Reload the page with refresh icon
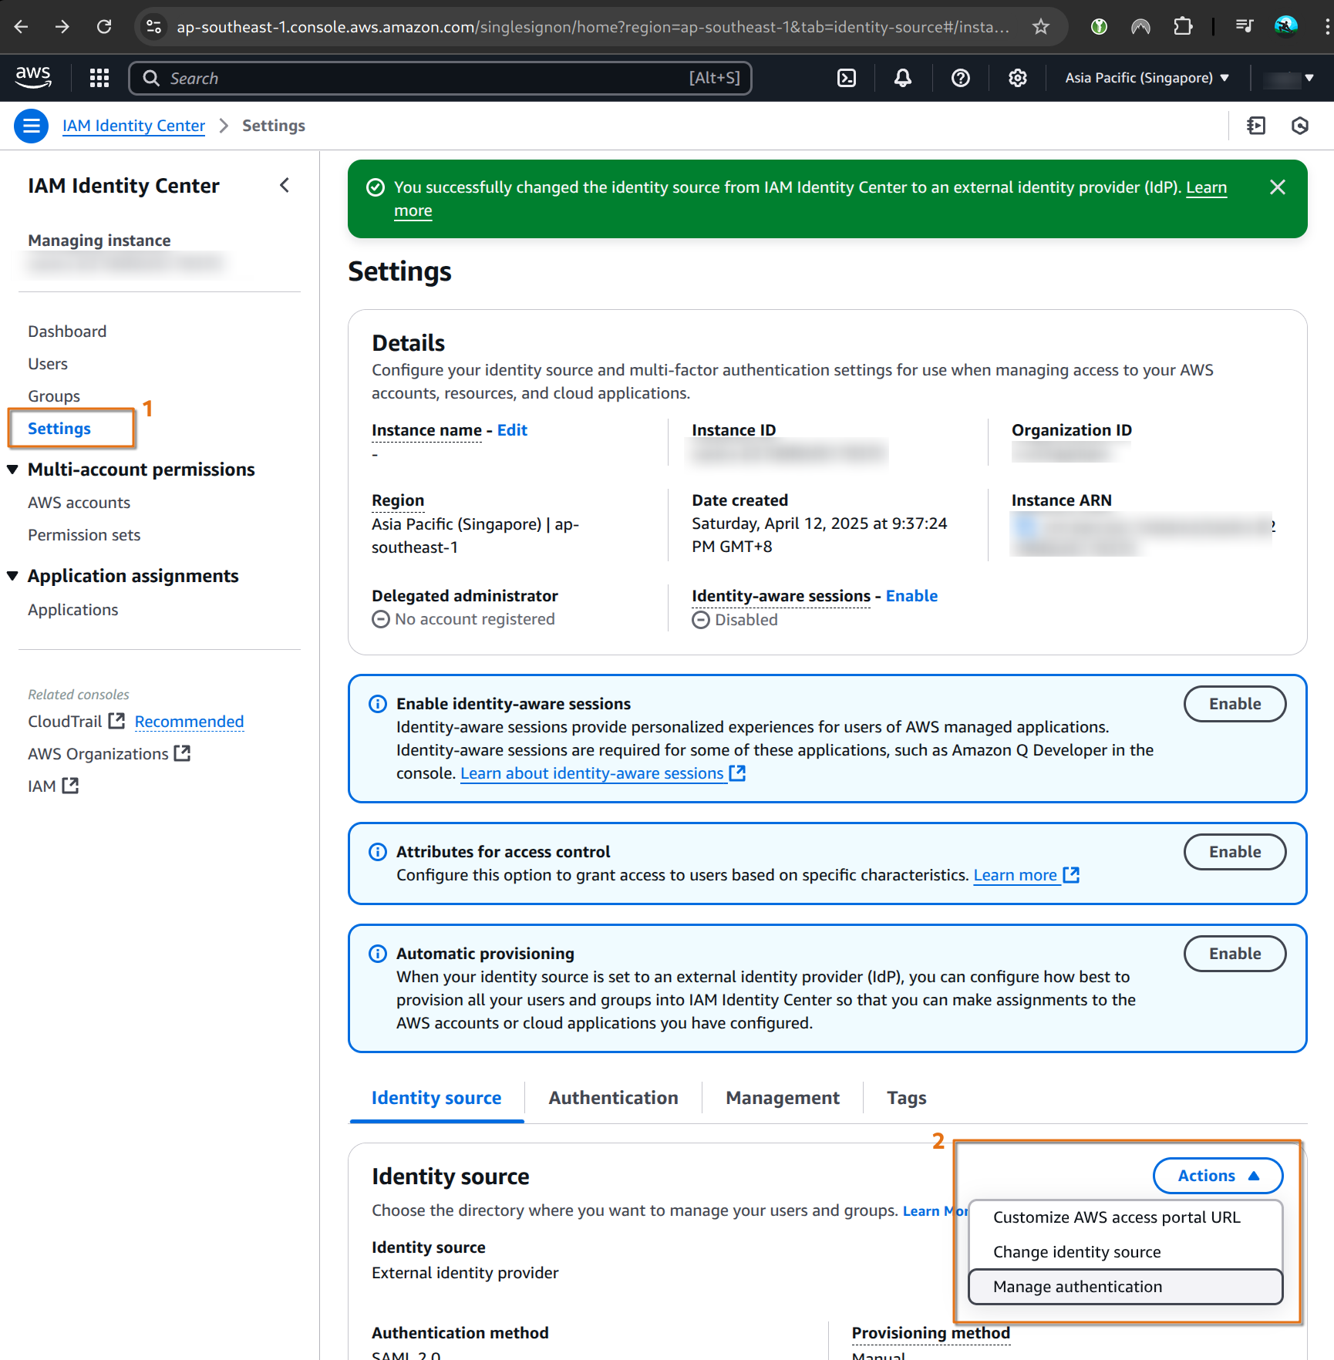The width and height of the screenshot is (1334, 1360). (x=104, y=27)
